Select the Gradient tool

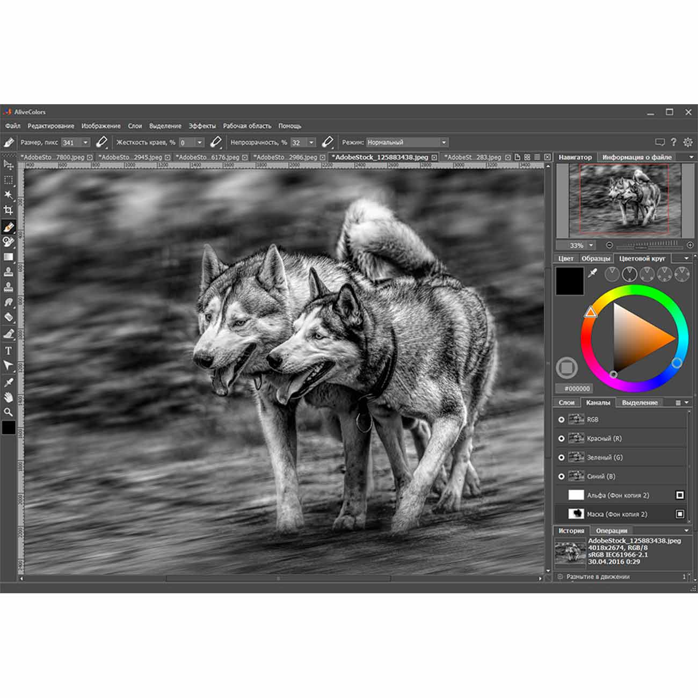coord(9,257)
